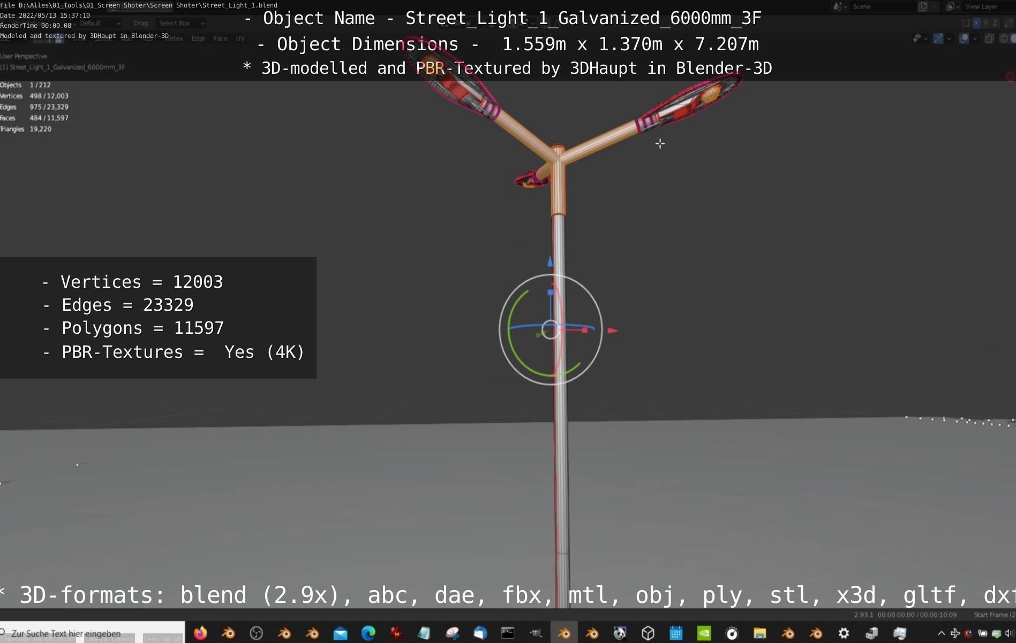Open the Scene browse icon dropdown
Screen dimensions: 1016x643
(840, 6)
